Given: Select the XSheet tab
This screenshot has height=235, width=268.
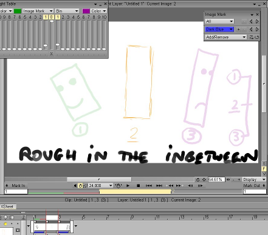Looking at the screenshot, I should click(8, 206).
